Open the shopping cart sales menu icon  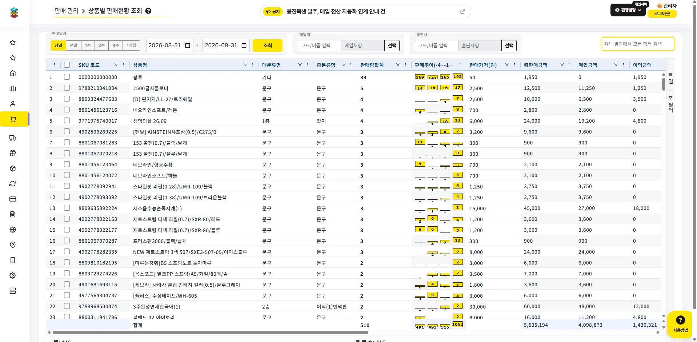[x=13, y=119]
